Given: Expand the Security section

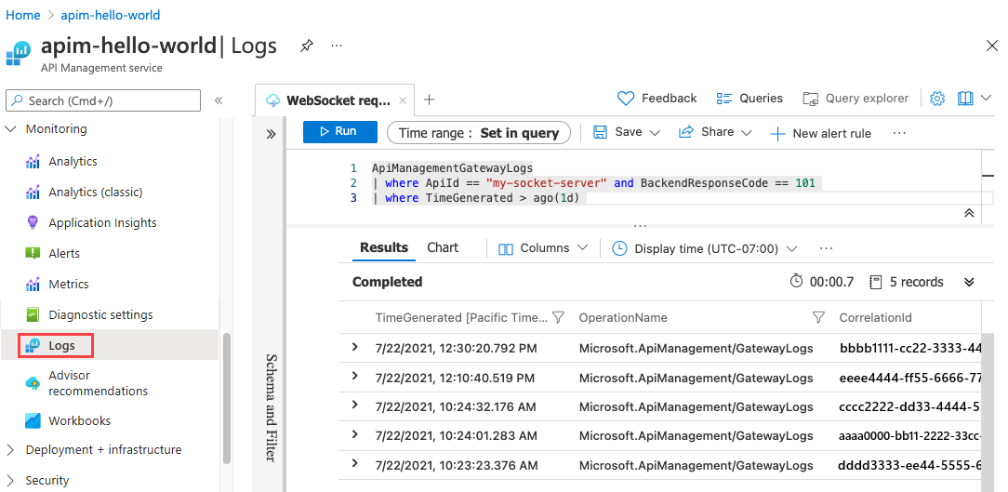Looking at the screenshot, I should point(10,481).
